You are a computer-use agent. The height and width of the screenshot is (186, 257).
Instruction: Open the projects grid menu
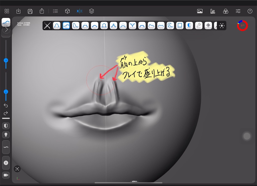point(7,11)
